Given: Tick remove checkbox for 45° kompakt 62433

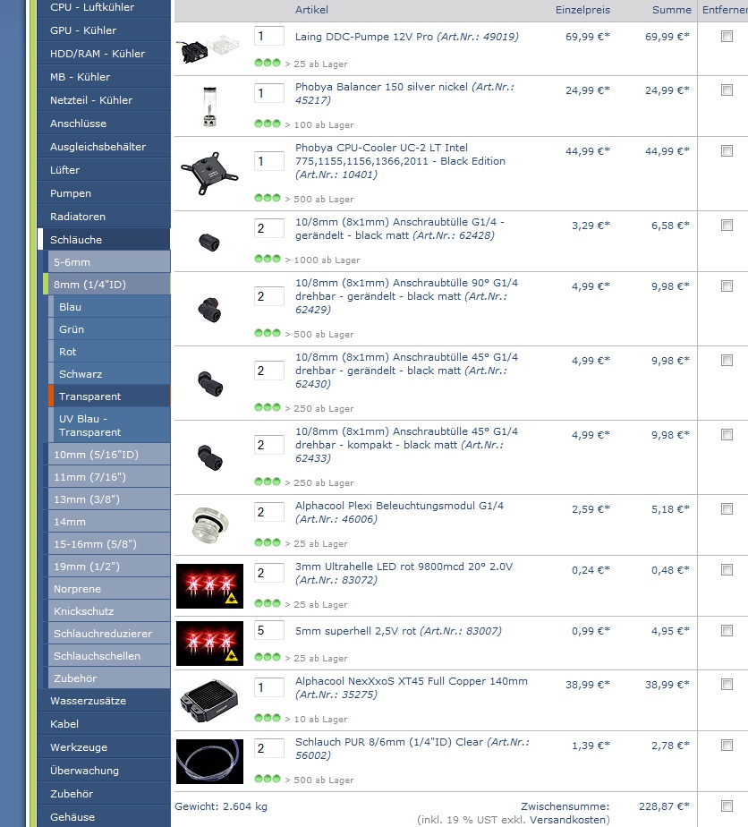Looking at the screenshot, I should pyautogui.click(x=727, y=435).
